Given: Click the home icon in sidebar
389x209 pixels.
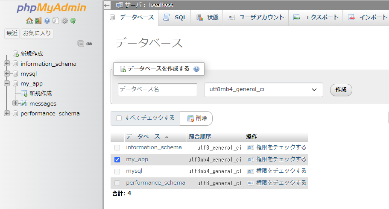Looking at the screenshot, I should pyautogui.click(x=29, y=21).
